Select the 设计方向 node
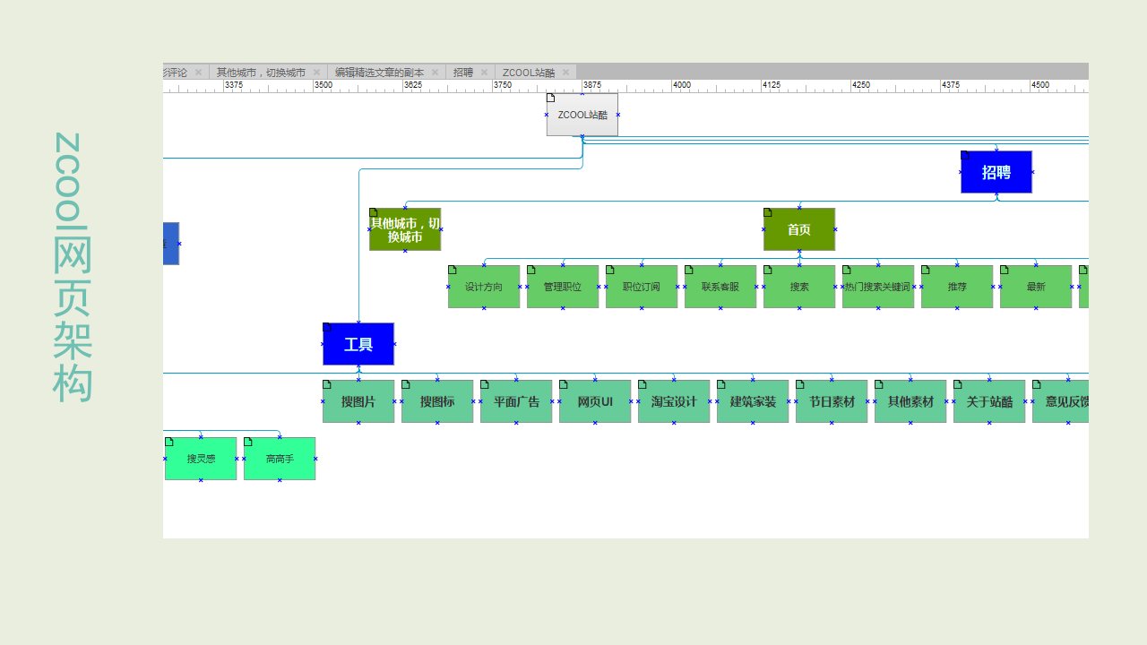Screen dimensions: 1147x645 pos(484,287)
